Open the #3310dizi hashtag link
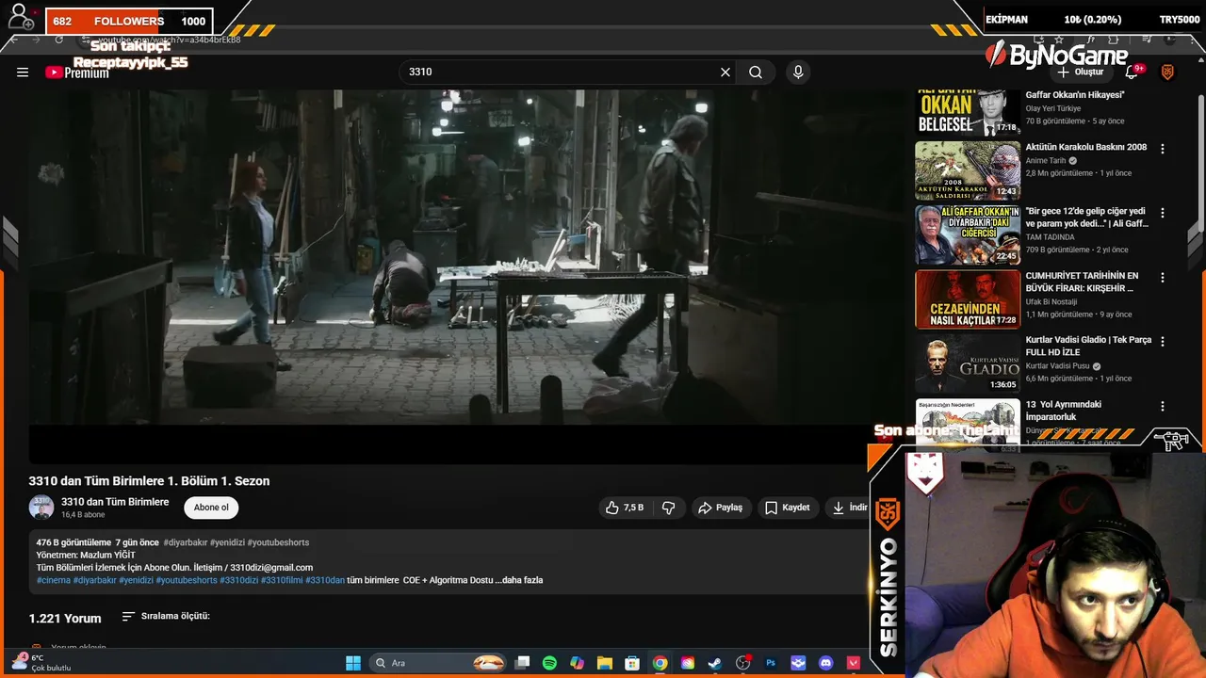1206x678 pixels. (x=238, y=580)
